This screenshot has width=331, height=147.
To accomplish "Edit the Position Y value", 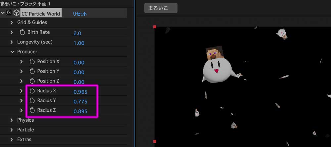I will pos(79,72).
